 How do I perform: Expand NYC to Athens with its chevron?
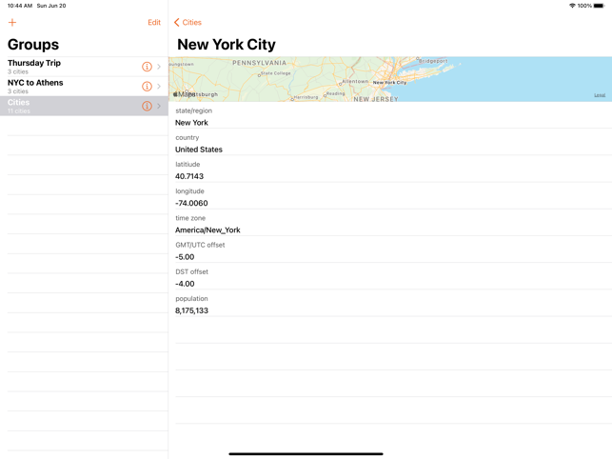pyautogui.click(x=159, y=87)
